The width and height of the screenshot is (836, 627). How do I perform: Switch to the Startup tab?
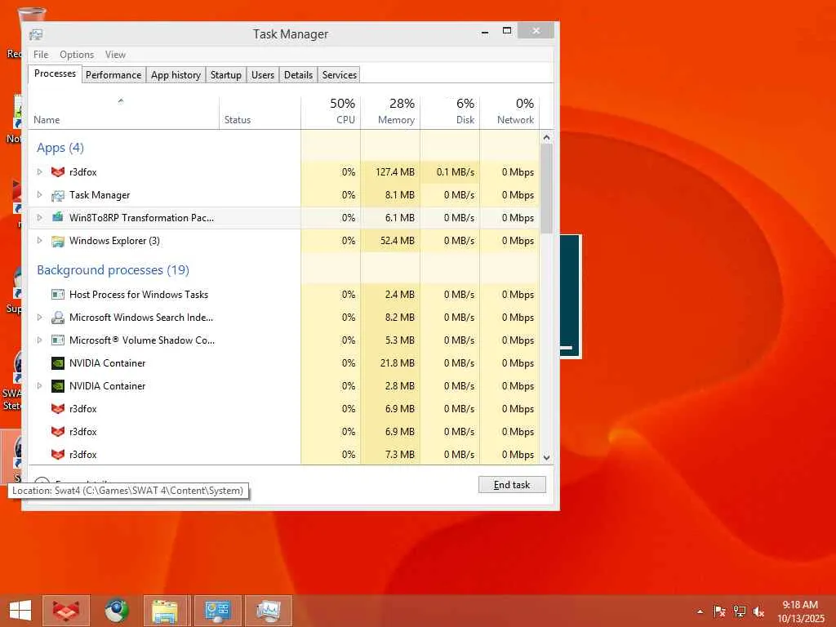226,75
